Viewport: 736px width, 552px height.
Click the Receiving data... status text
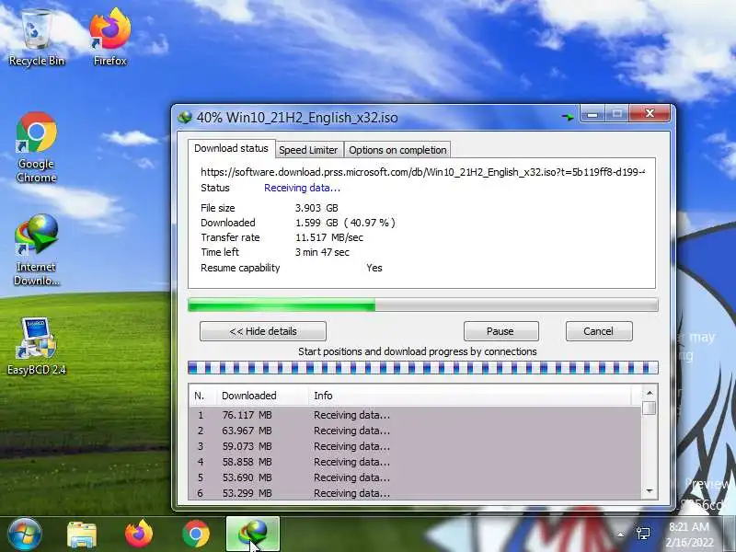pos(302,188)
